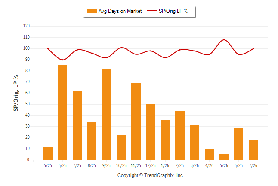278x186 pixels.
Task: Select the 9/25 bar
Action: tap(106, 114)
